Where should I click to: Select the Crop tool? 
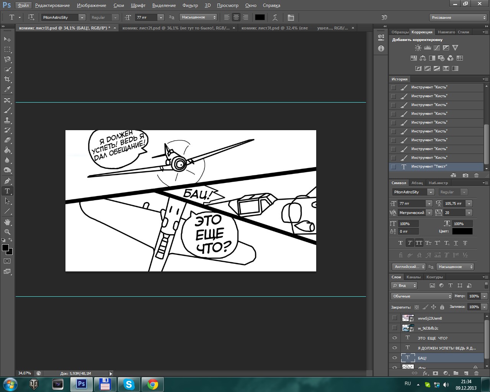pyautogui.click(x=7, y=79)
